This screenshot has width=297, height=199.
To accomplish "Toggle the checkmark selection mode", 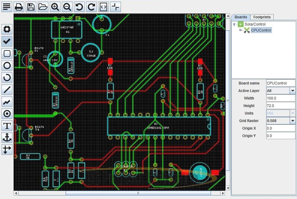I will click(x=7, y=41).
